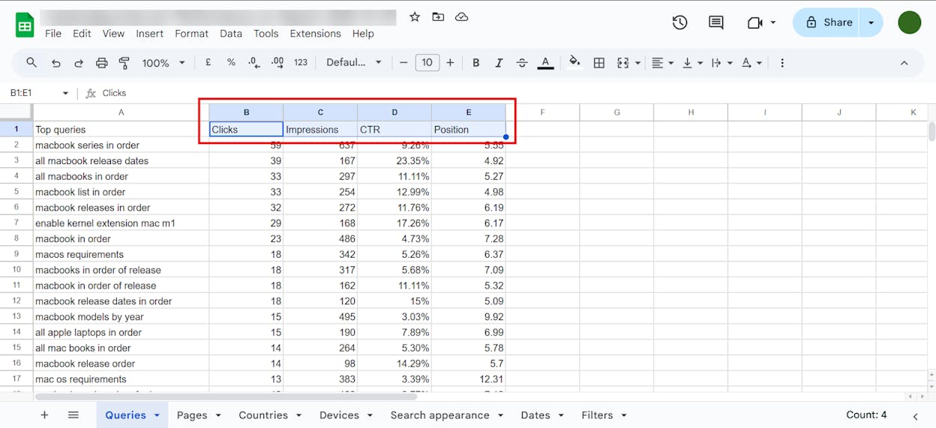Open the Count: 4 summary dropdown
The height and width of the screenshot is (428, 936).
[866, 415]
